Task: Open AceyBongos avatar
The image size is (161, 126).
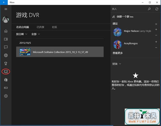Action: (118, 44)
